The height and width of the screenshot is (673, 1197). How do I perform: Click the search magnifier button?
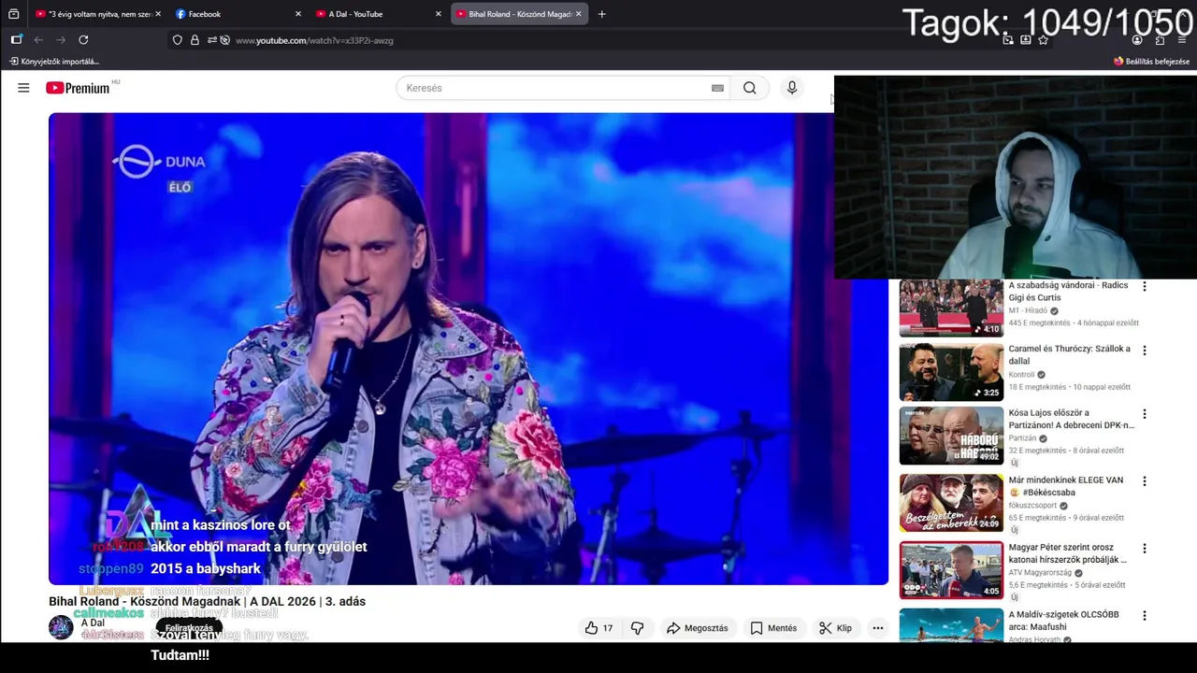tap(750, 88)
